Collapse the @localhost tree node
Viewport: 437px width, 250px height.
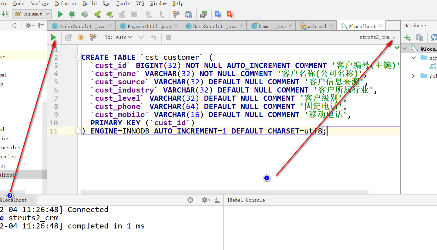pos(405,48)
